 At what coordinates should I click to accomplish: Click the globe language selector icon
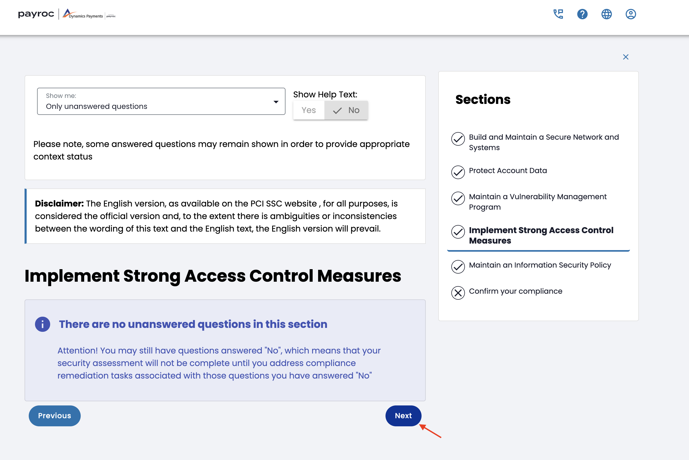click(606, 14)
